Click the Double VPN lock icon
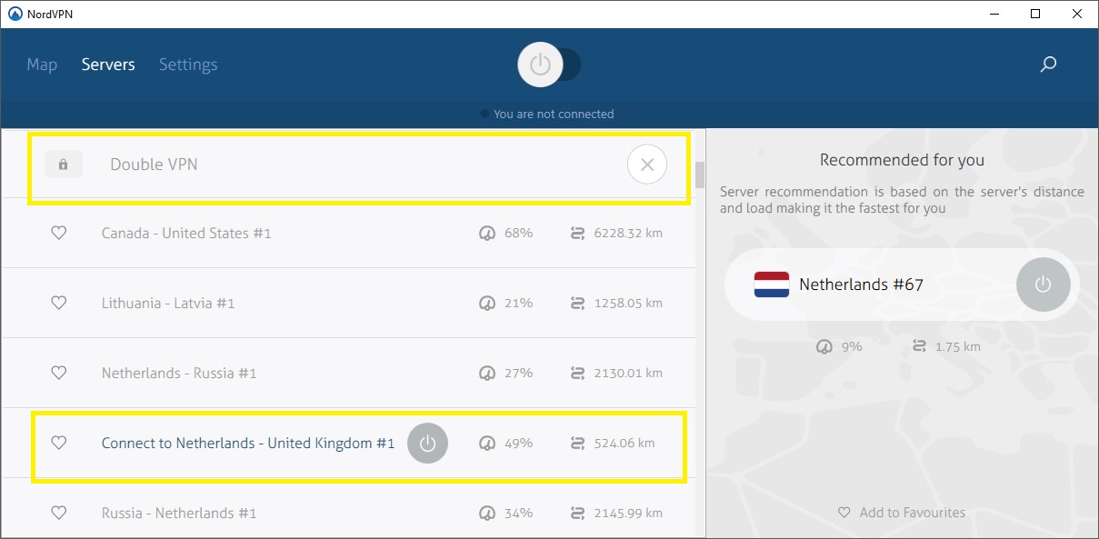1099x539 pixels. 63,165
